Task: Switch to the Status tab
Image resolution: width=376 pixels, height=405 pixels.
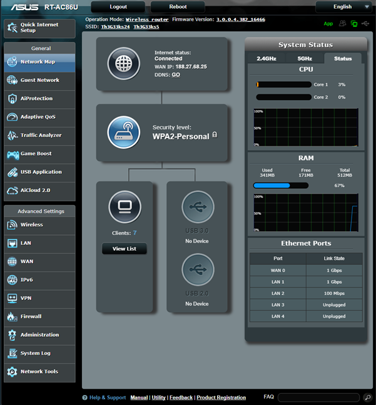Action: 343,59
